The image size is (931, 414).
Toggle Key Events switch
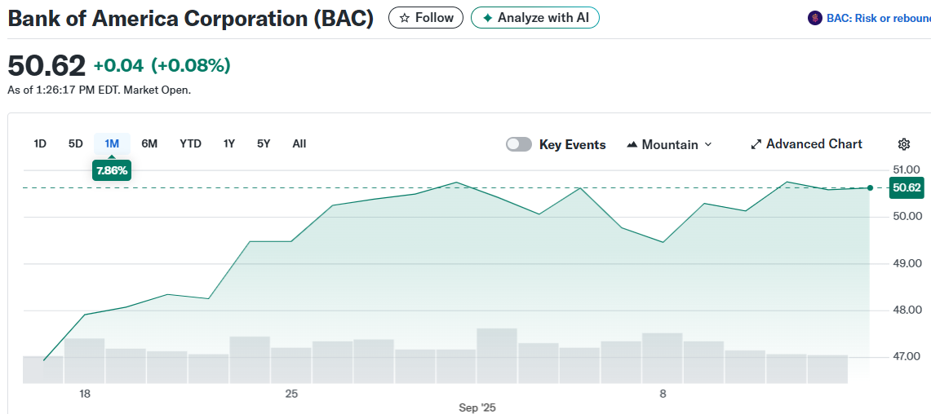(x=518, y=144)
